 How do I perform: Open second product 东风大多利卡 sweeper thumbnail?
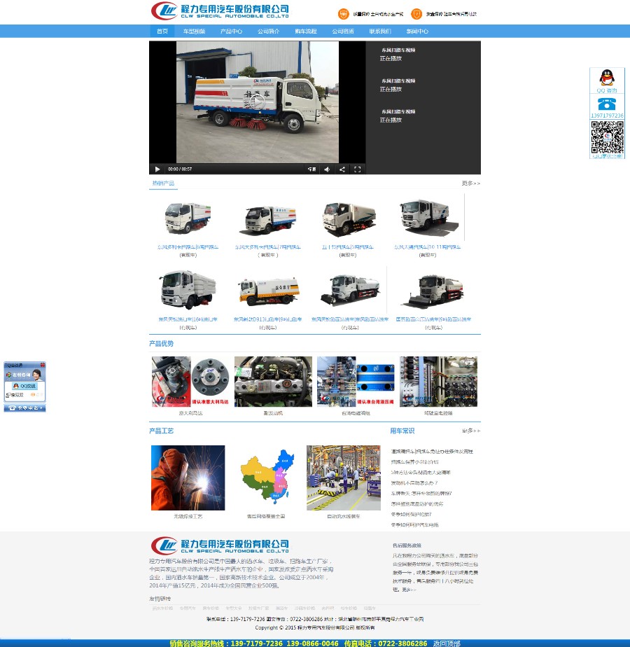(268, 221)
